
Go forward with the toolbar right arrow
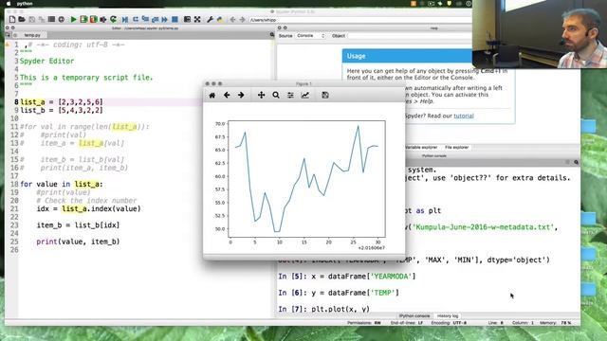[x=243, y=19]
